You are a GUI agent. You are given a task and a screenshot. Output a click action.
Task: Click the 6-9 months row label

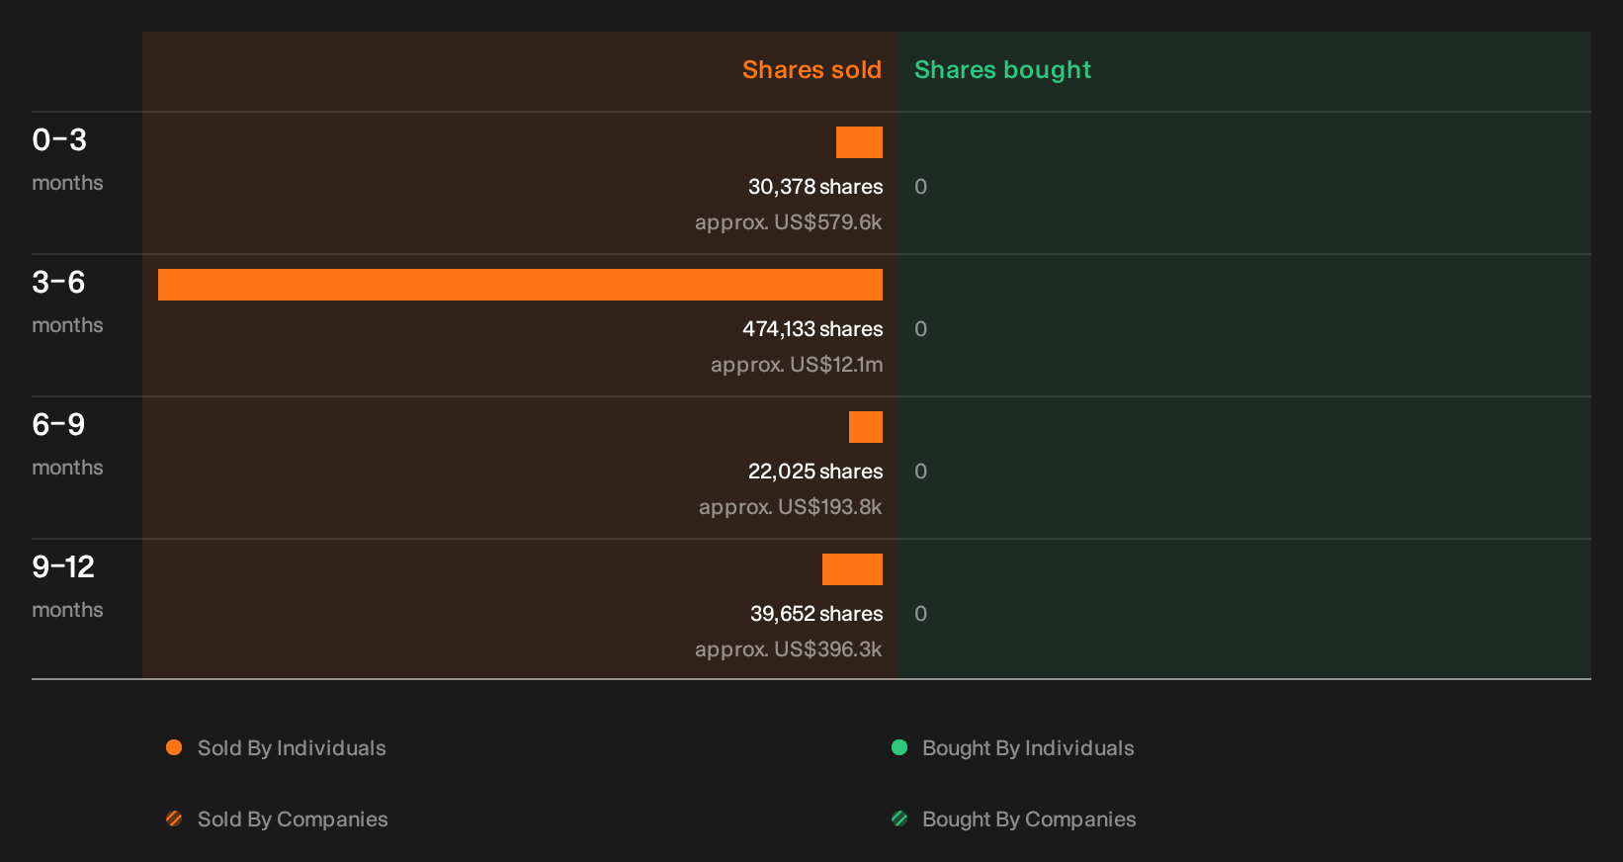pos(67,444)
